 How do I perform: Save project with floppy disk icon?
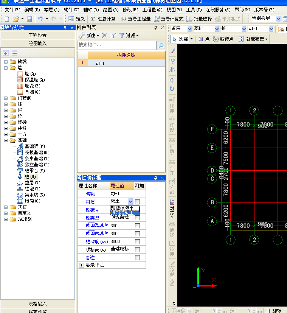pos(29,19)
